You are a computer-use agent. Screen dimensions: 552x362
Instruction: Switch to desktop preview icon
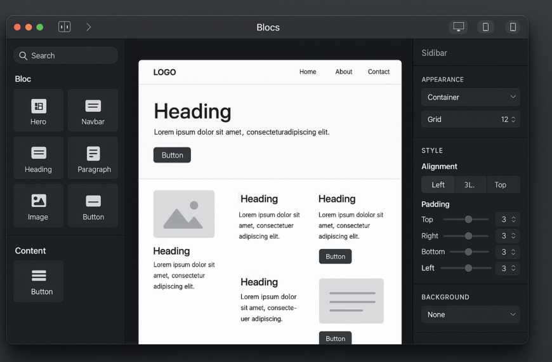click(458, 27)
